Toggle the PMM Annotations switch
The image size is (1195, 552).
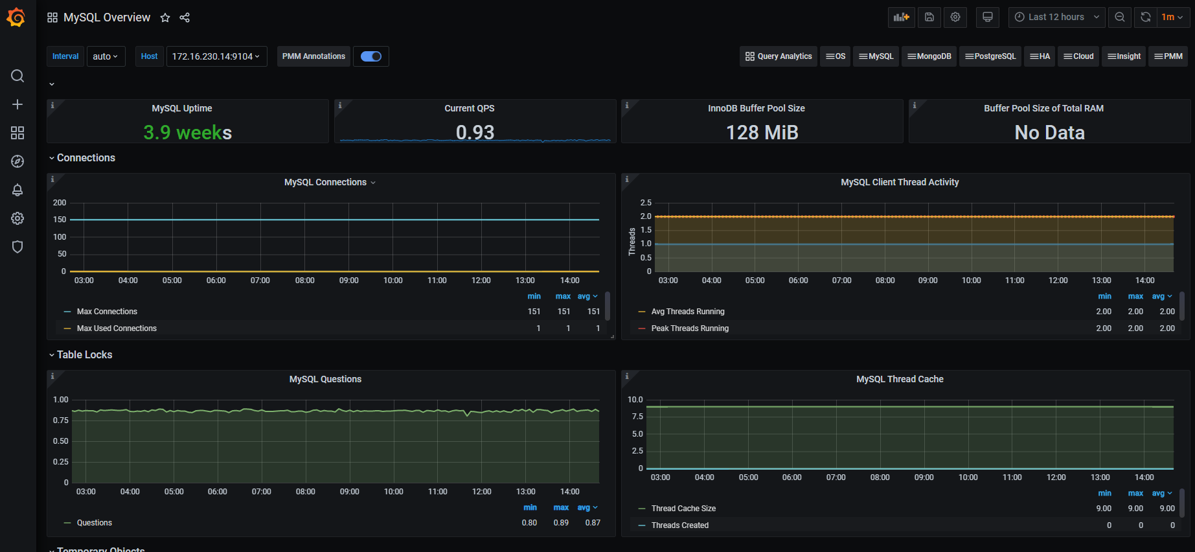pyautogui.click(x=370, y=56)
